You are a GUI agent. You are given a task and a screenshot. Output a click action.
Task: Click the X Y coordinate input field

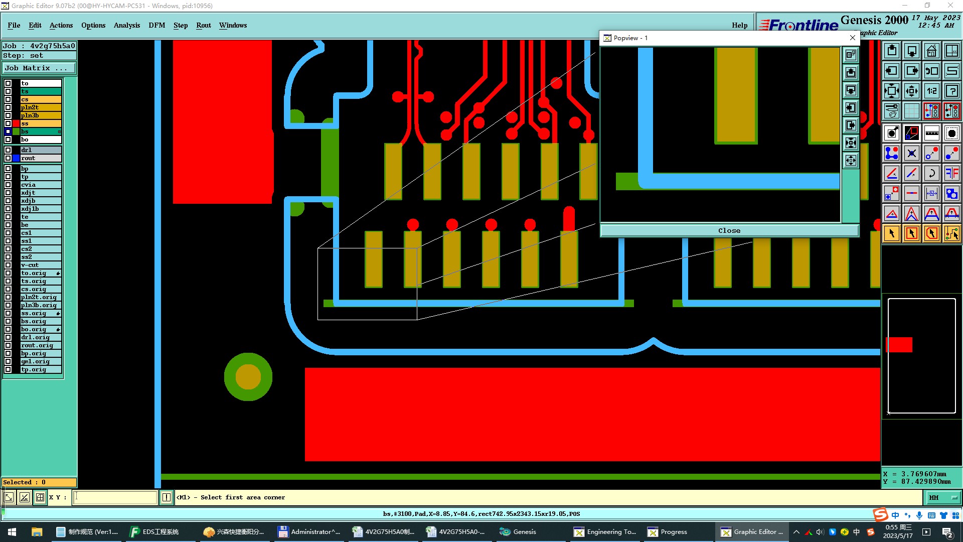click(115, 497)
